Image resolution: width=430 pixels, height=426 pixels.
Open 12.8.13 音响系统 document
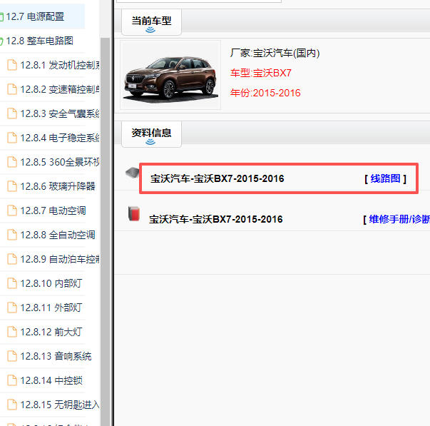[56, 356]
